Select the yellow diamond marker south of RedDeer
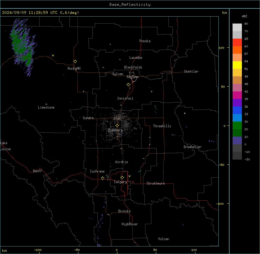The height and width of the screenshot is (254, 260). [x=128, y=85]
